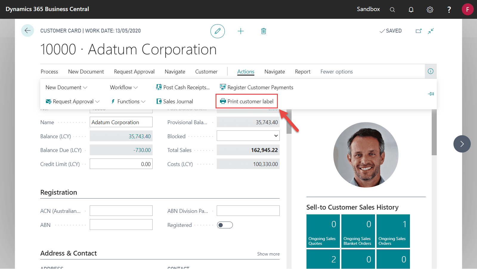The height and width of the screenshot is (269, 477).
Task: Open the Blocked dropdown field
Action: [x=248, y=136]
